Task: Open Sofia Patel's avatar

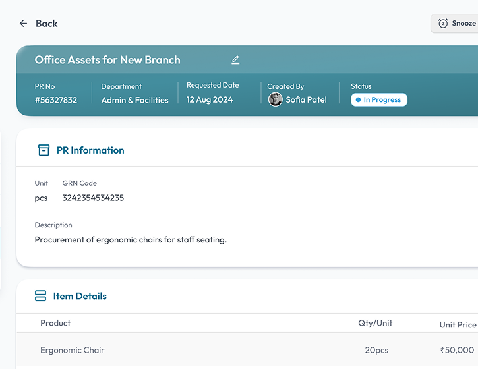Action: (276, 99)
